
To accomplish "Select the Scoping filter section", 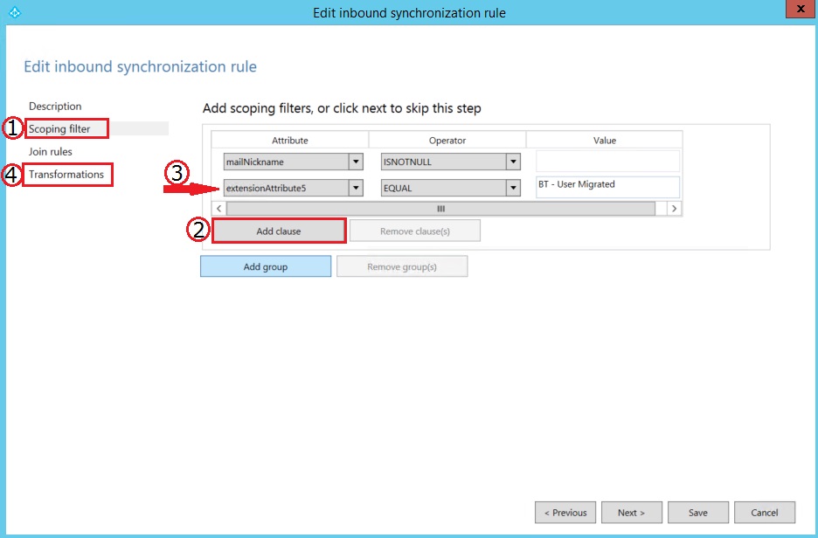I will point(59,129).
